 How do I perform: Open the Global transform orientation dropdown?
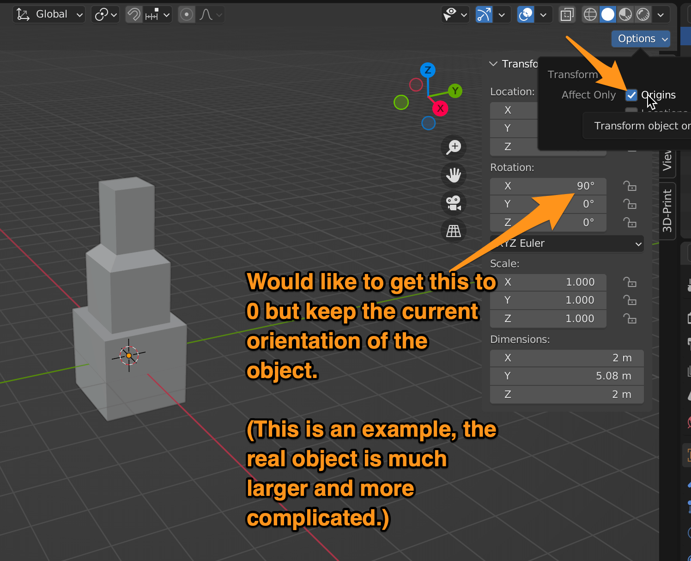pyautogui.click(x=48, y=14)
